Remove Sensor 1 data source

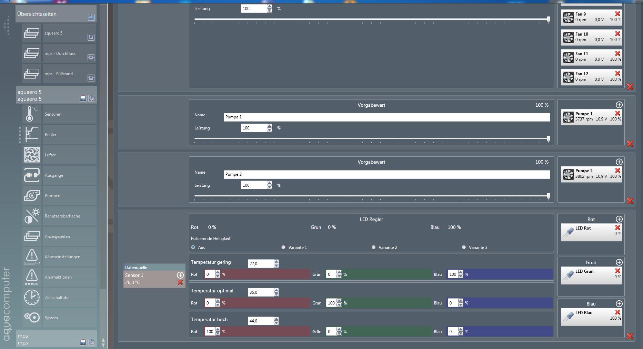click(180, 282)
